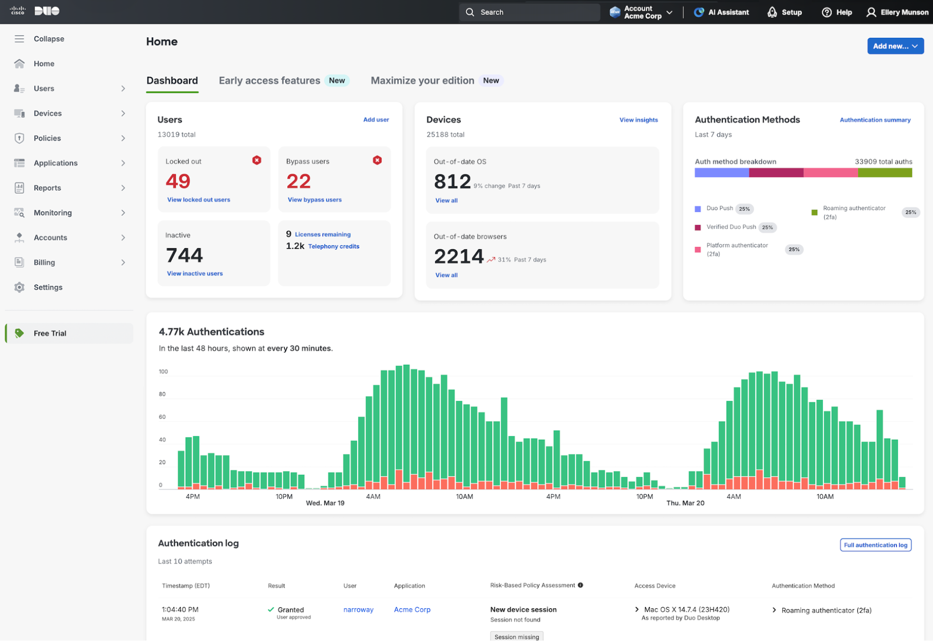
Task: Click the green Roaming authenticator legend swatch
Action: pos(814,212)
